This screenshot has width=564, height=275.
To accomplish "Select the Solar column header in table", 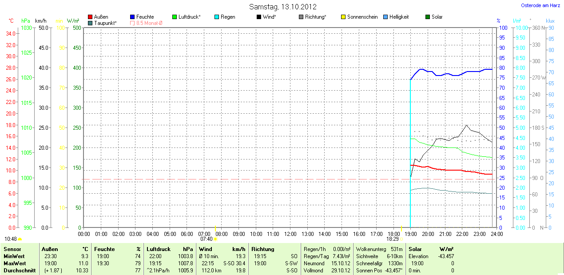I will click(415, 249).
